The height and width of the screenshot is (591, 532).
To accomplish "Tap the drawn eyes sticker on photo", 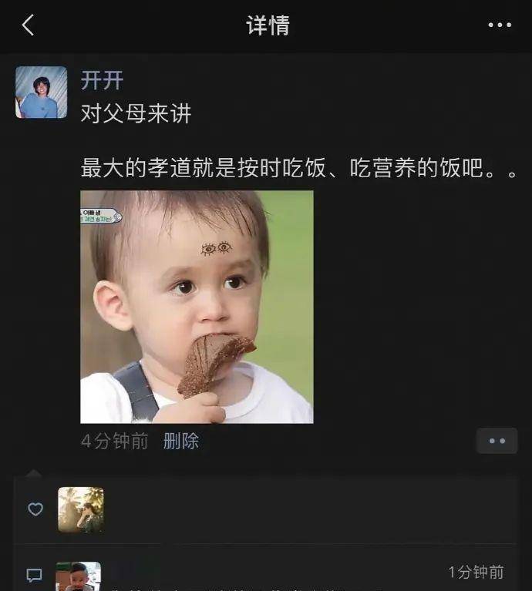I will tap(216, 249).
